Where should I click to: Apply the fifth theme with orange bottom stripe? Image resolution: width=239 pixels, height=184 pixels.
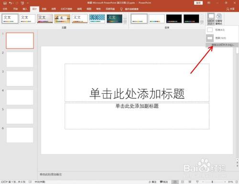80,19
